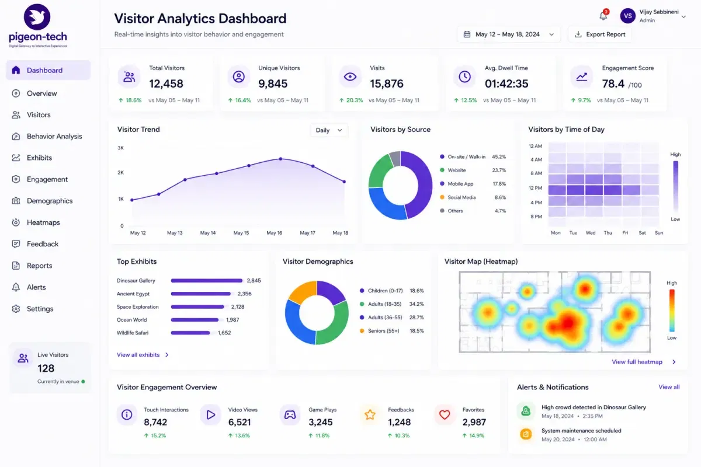Click the Visits eye icon
Image resolution: width=701 pixels, height=467 pixels.
click(350, 76)
